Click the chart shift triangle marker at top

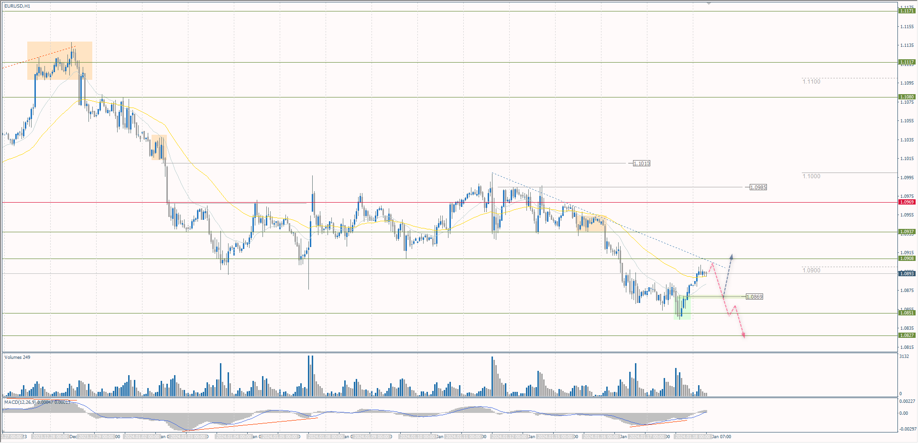[709, 3]
